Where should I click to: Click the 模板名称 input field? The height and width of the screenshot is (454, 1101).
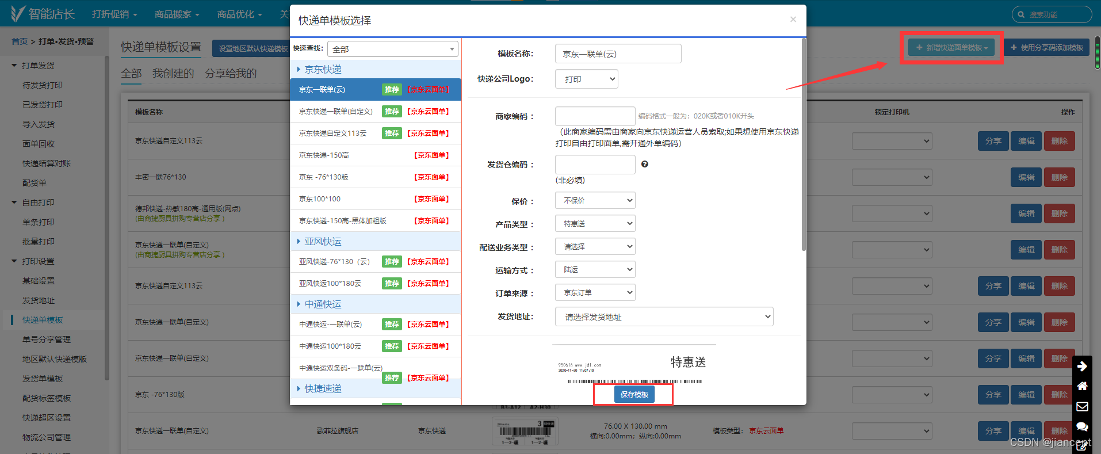point(618,54)
